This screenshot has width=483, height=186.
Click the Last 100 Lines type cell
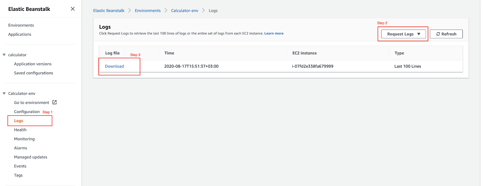pyautogui.click(x=408, y=66)
